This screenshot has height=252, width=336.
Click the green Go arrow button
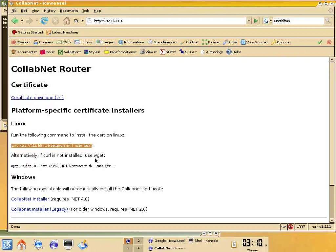(256, 21)
